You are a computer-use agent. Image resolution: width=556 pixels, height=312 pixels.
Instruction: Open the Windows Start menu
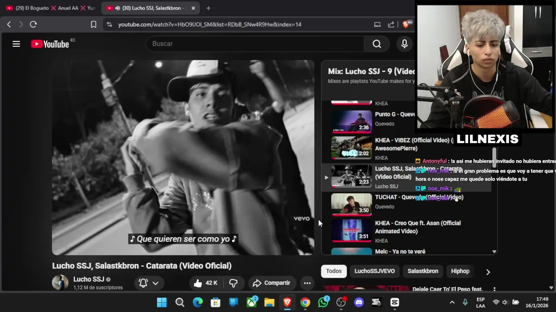click(162, 302)
